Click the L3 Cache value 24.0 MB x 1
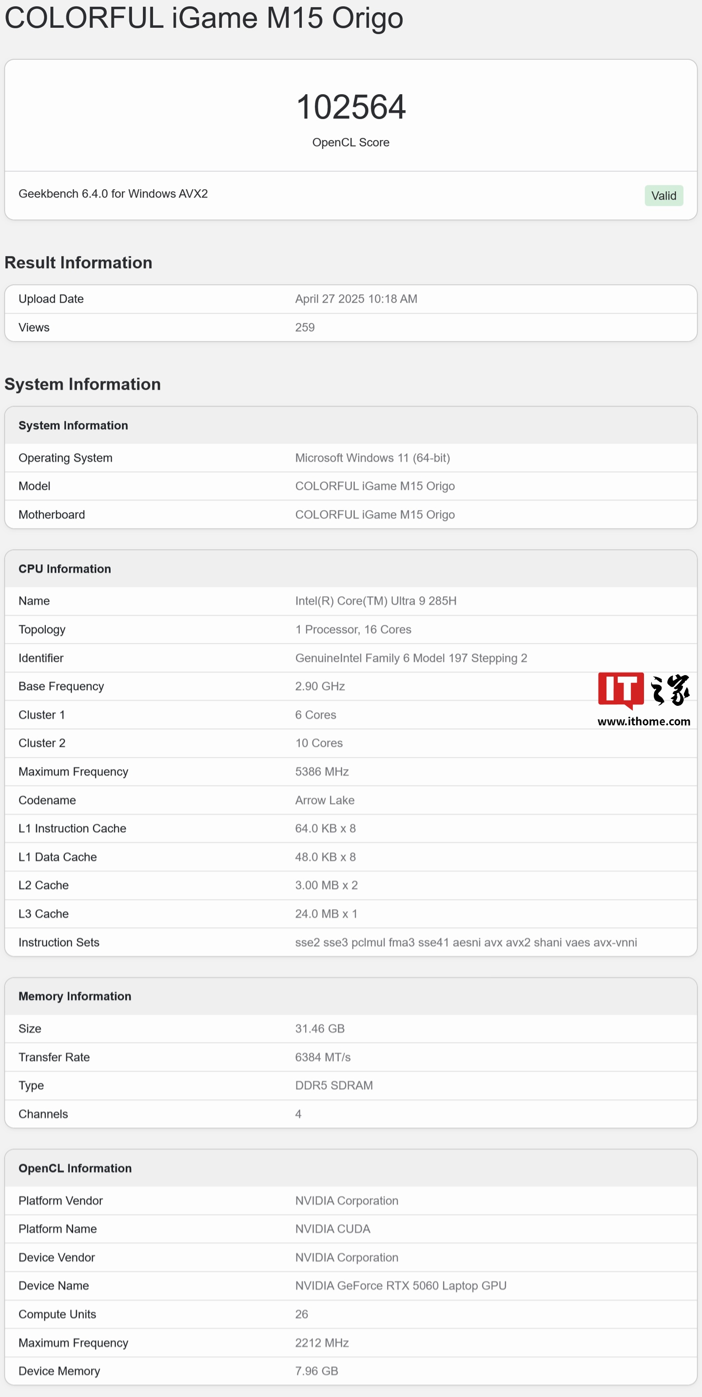702x1397 pixels. click(x=326, y=914)
